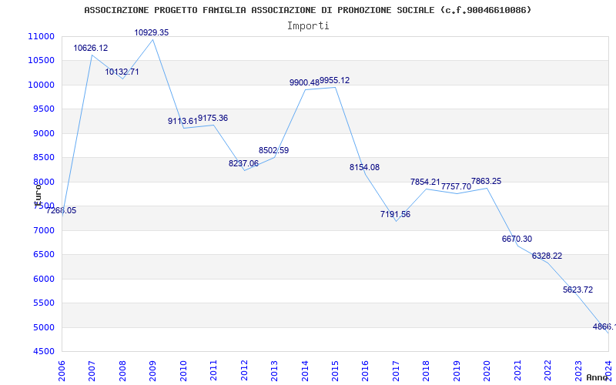
Task: Click the 4500 y-axis tick label
Action: [43, 352]
